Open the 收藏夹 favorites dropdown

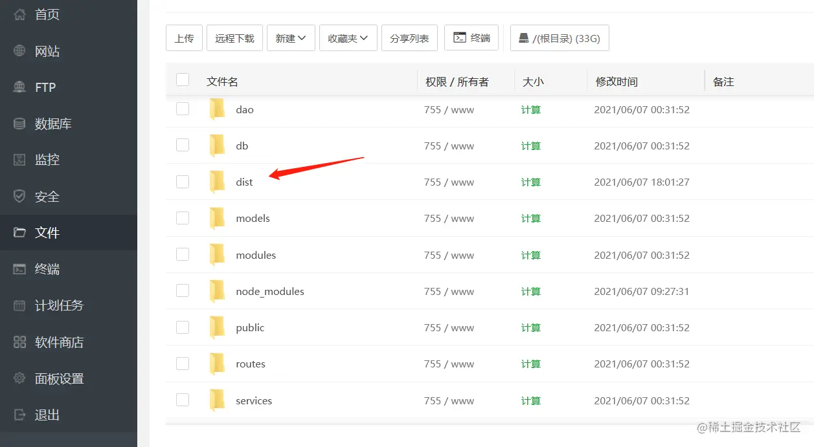348,38
